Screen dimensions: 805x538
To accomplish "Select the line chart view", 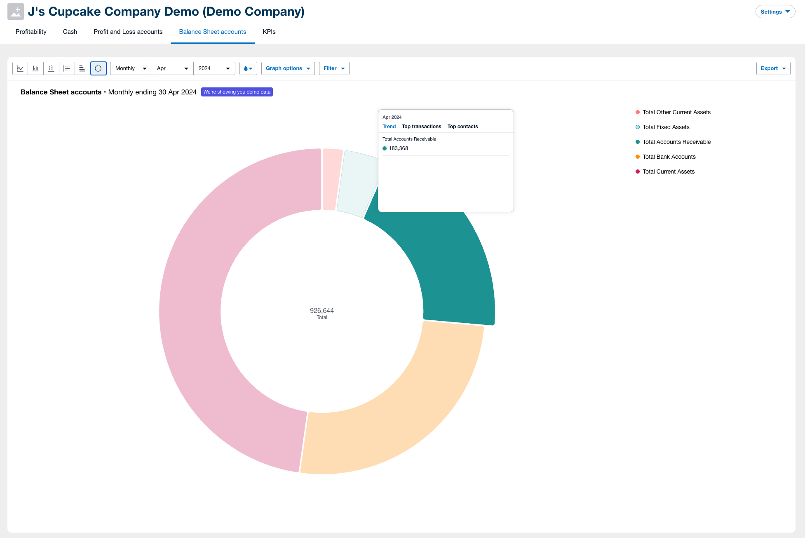I will pos(20,68).
